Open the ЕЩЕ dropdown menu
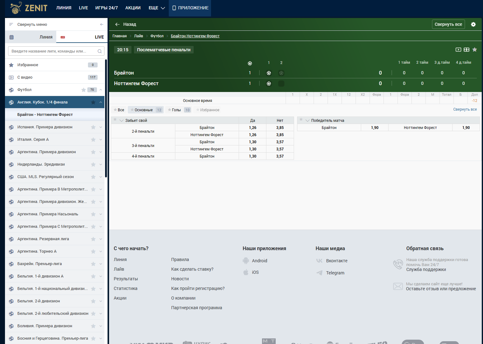 pos(156,8)
